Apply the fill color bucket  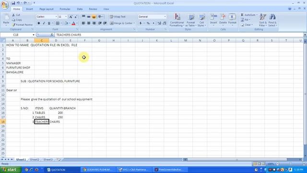pos(66,24)
